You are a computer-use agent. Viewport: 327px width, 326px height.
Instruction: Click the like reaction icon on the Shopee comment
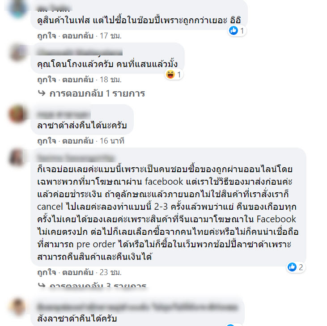point(234,31)
